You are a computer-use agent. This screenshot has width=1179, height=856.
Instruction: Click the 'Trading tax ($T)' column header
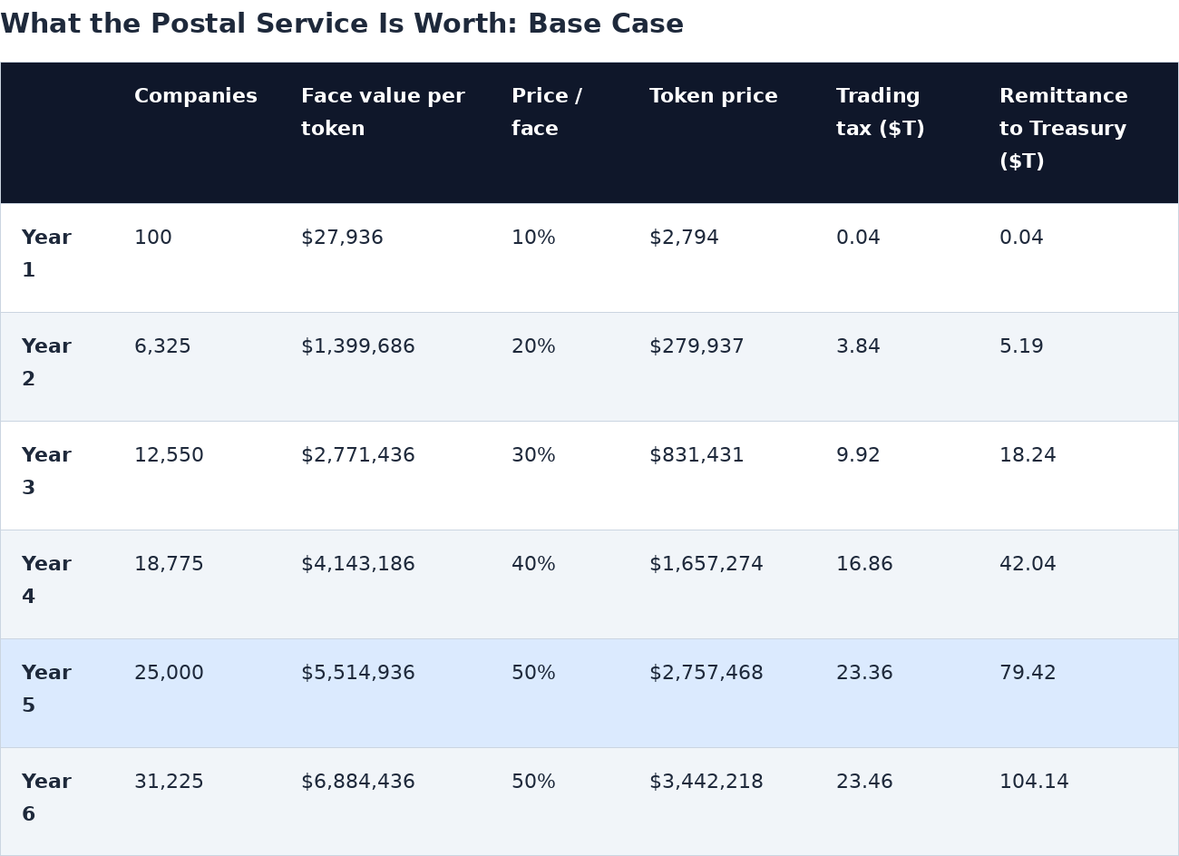pos(881,113)
